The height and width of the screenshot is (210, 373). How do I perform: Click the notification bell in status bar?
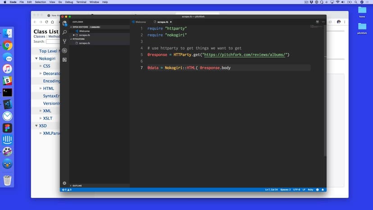323,190
